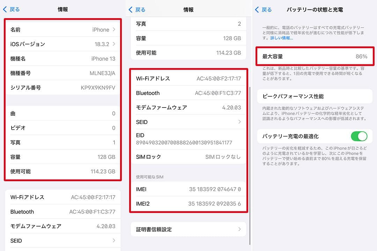Screen dimensions: 377x251
Task: Open the iOSバージョン chevron next to 18.3.2
Action: point(114,44)
